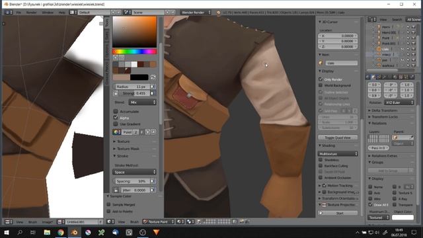This screenshot has height=238, width=423.
Task: Open the Texture Paint mode dropdown
Action: [159, 221]
